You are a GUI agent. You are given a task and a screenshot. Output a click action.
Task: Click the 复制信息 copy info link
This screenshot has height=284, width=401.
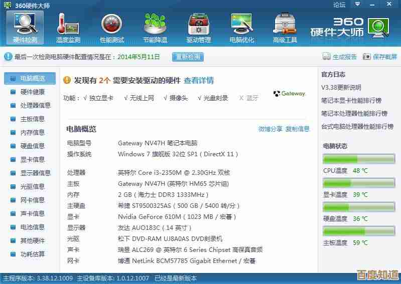click(298, 129)
